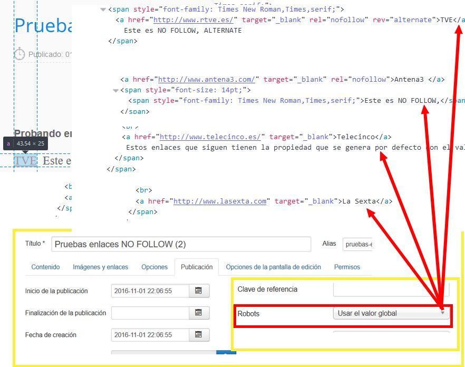Click the 'Publicado' date text
Screen dimensions: 465x367
(x=49, y=54)
